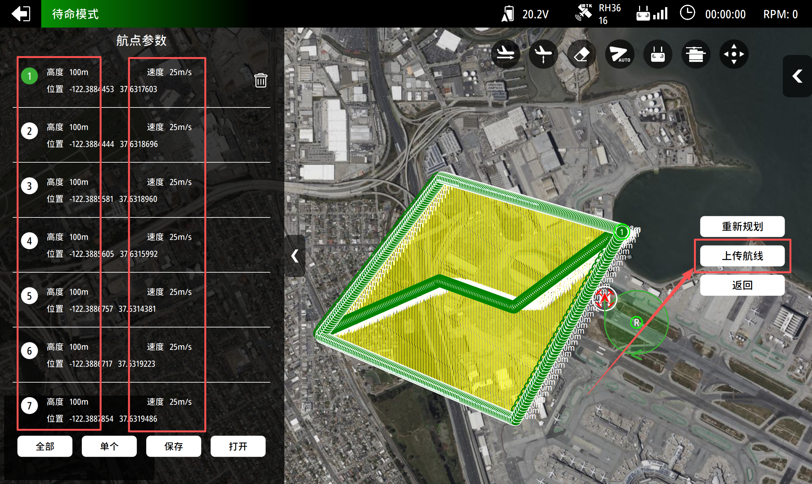Screen dimensions: 812x484
Task: Click the 重新规划 replan button
Action: coord(742,226)
